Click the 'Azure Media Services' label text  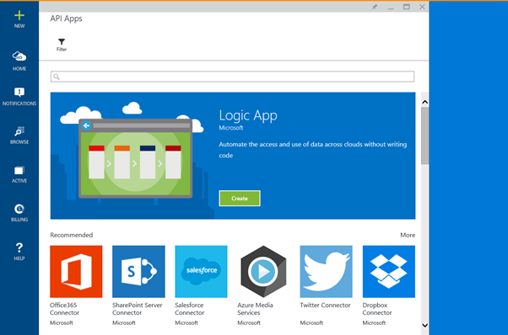tap(255, 309)
